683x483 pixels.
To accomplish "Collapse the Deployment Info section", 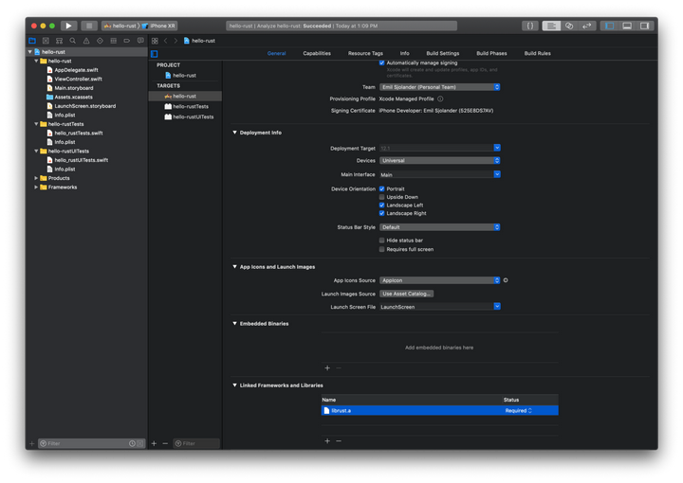I will click(235, 133).
